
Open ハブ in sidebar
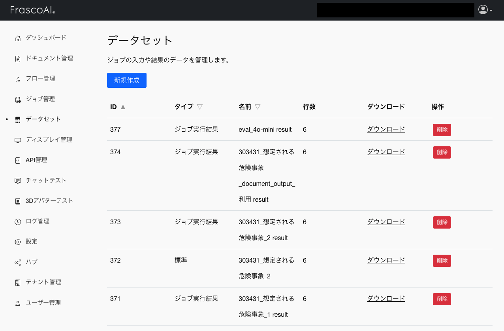(32, 262)
